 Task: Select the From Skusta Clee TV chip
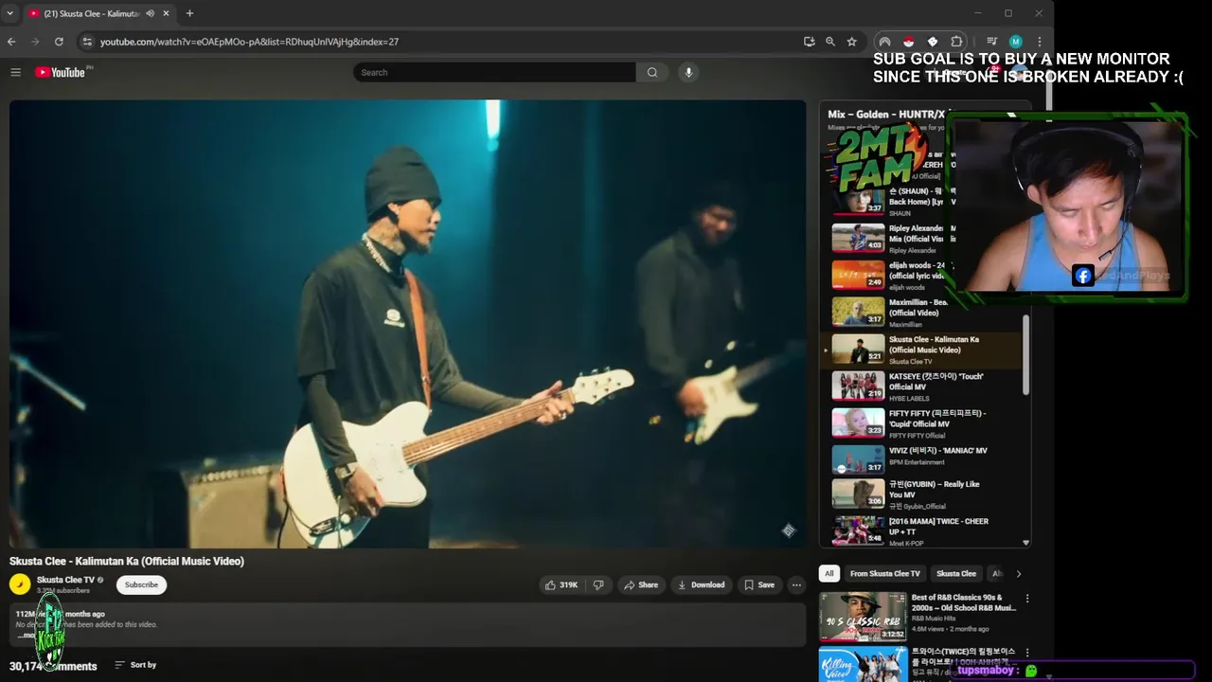click(x=885, y=574)
